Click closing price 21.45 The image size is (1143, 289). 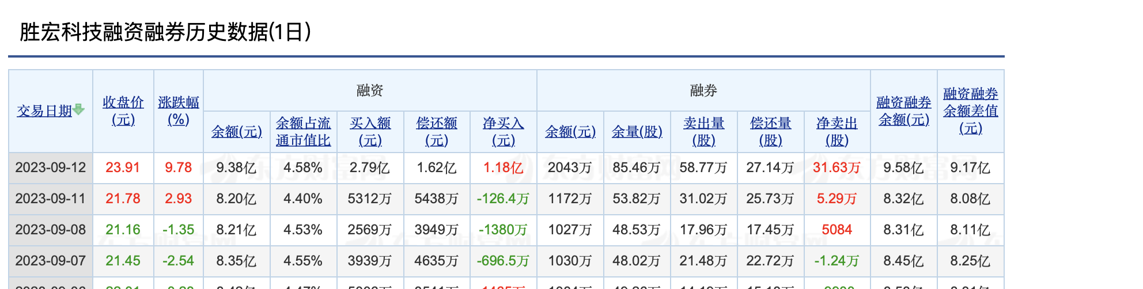click(x=123, y=261)
